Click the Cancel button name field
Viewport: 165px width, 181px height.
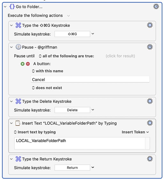(90, 79)
